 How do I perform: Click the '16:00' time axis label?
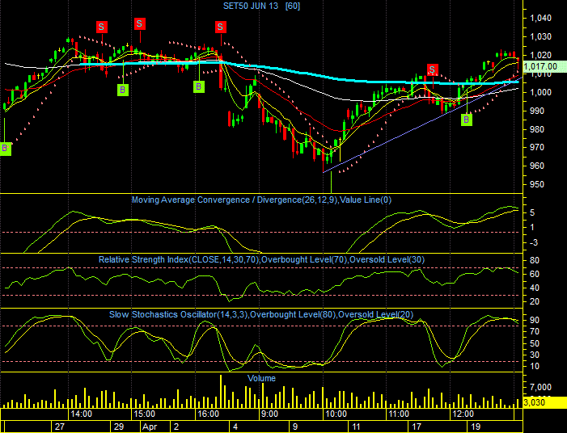click(208, 414)
